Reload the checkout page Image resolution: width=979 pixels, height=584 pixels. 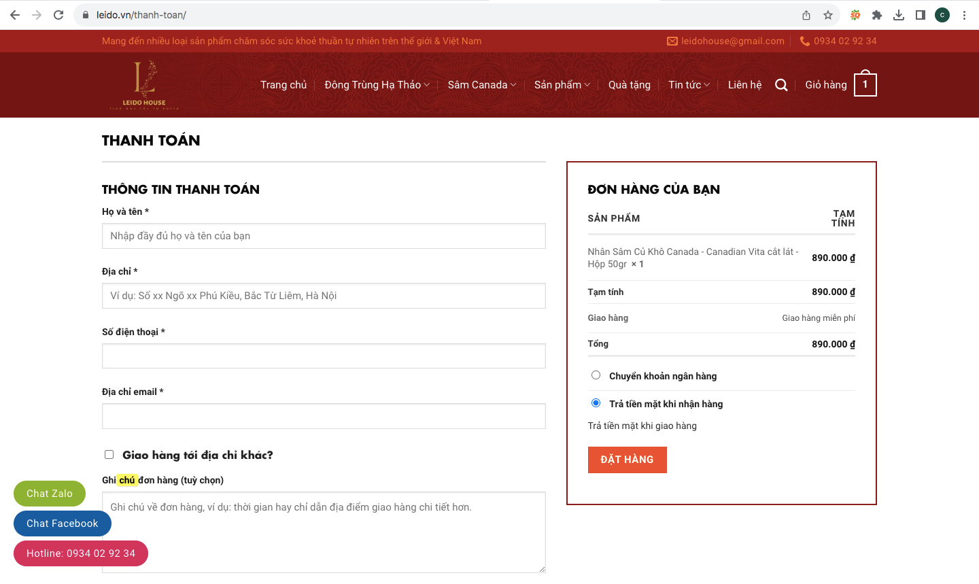[x=58, y=15]
